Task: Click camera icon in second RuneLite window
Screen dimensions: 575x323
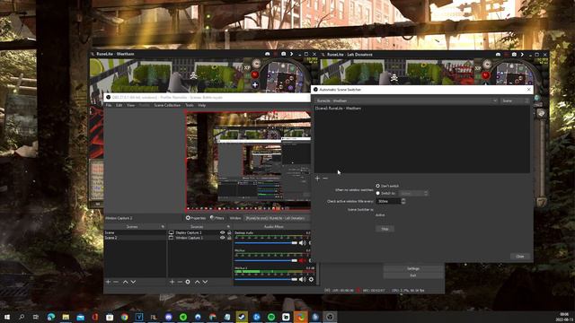Action: 514,54
